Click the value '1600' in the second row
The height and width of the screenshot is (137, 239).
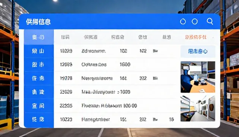point(125,64)
